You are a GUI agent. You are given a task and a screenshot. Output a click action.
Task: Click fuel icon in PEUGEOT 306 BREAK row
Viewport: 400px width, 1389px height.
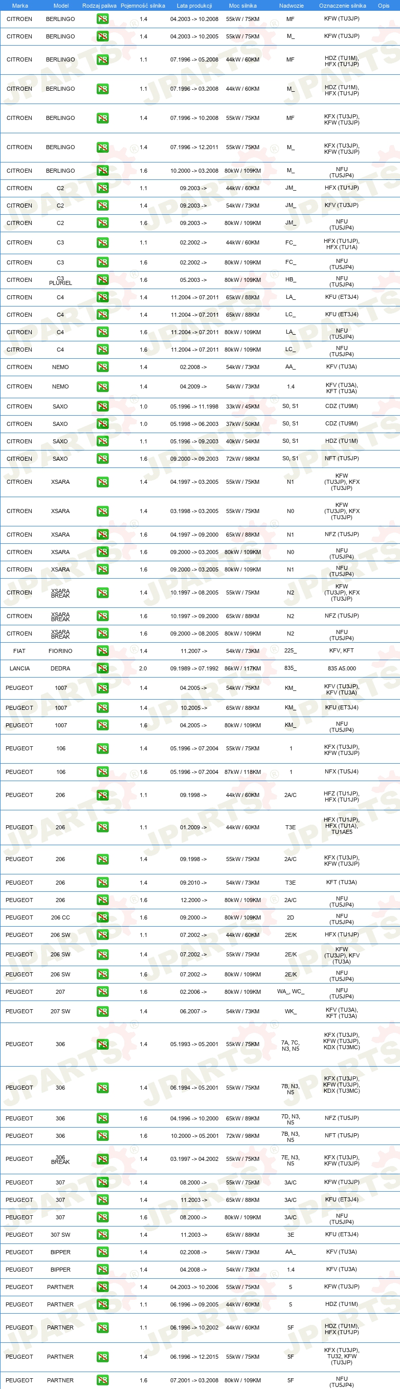click(102, 1159)
